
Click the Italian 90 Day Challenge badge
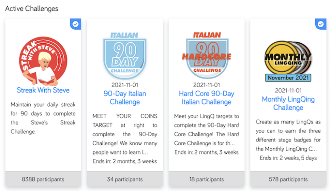point(125,55)
